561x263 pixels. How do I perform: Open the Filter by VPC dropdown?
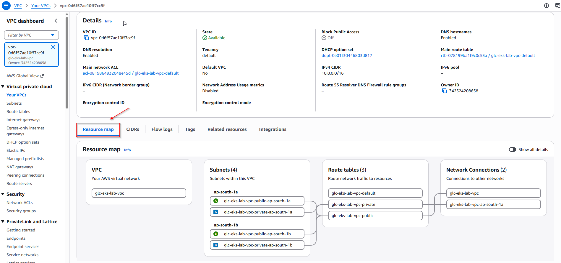pyautogui.click(x=31, y=35)
